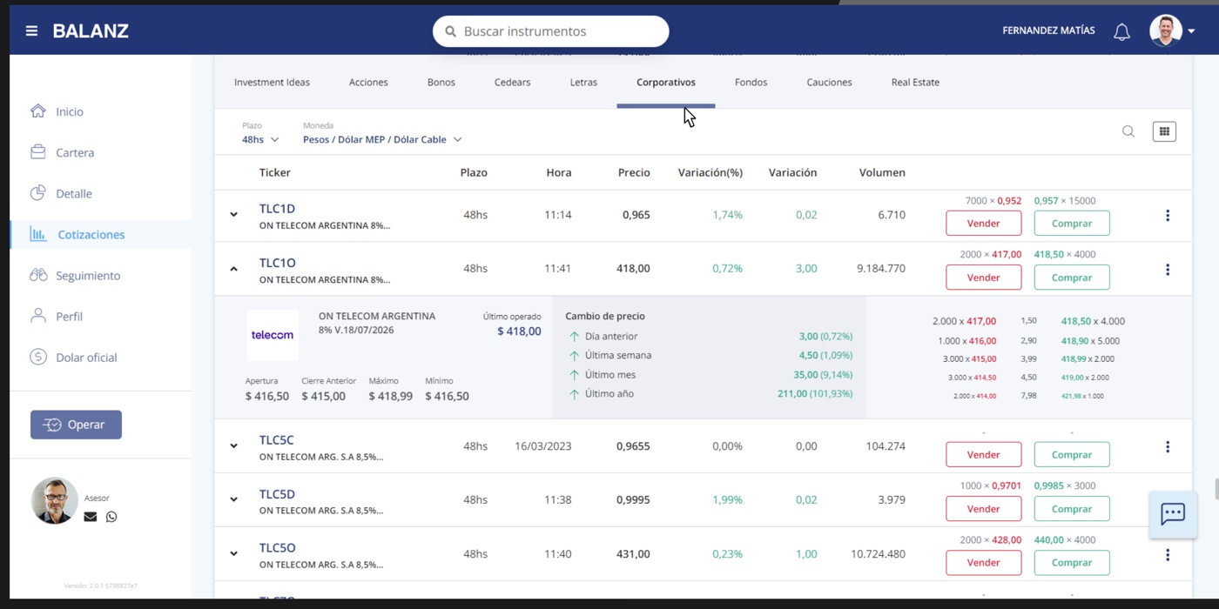1219x609 pixels.
Task: Click the Operar button
Action: 76,425
